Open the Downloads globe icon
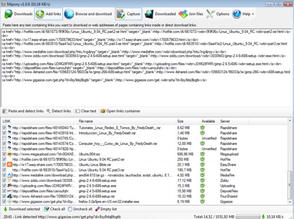Screen dimensions: 294x219 tap(9, 14)
